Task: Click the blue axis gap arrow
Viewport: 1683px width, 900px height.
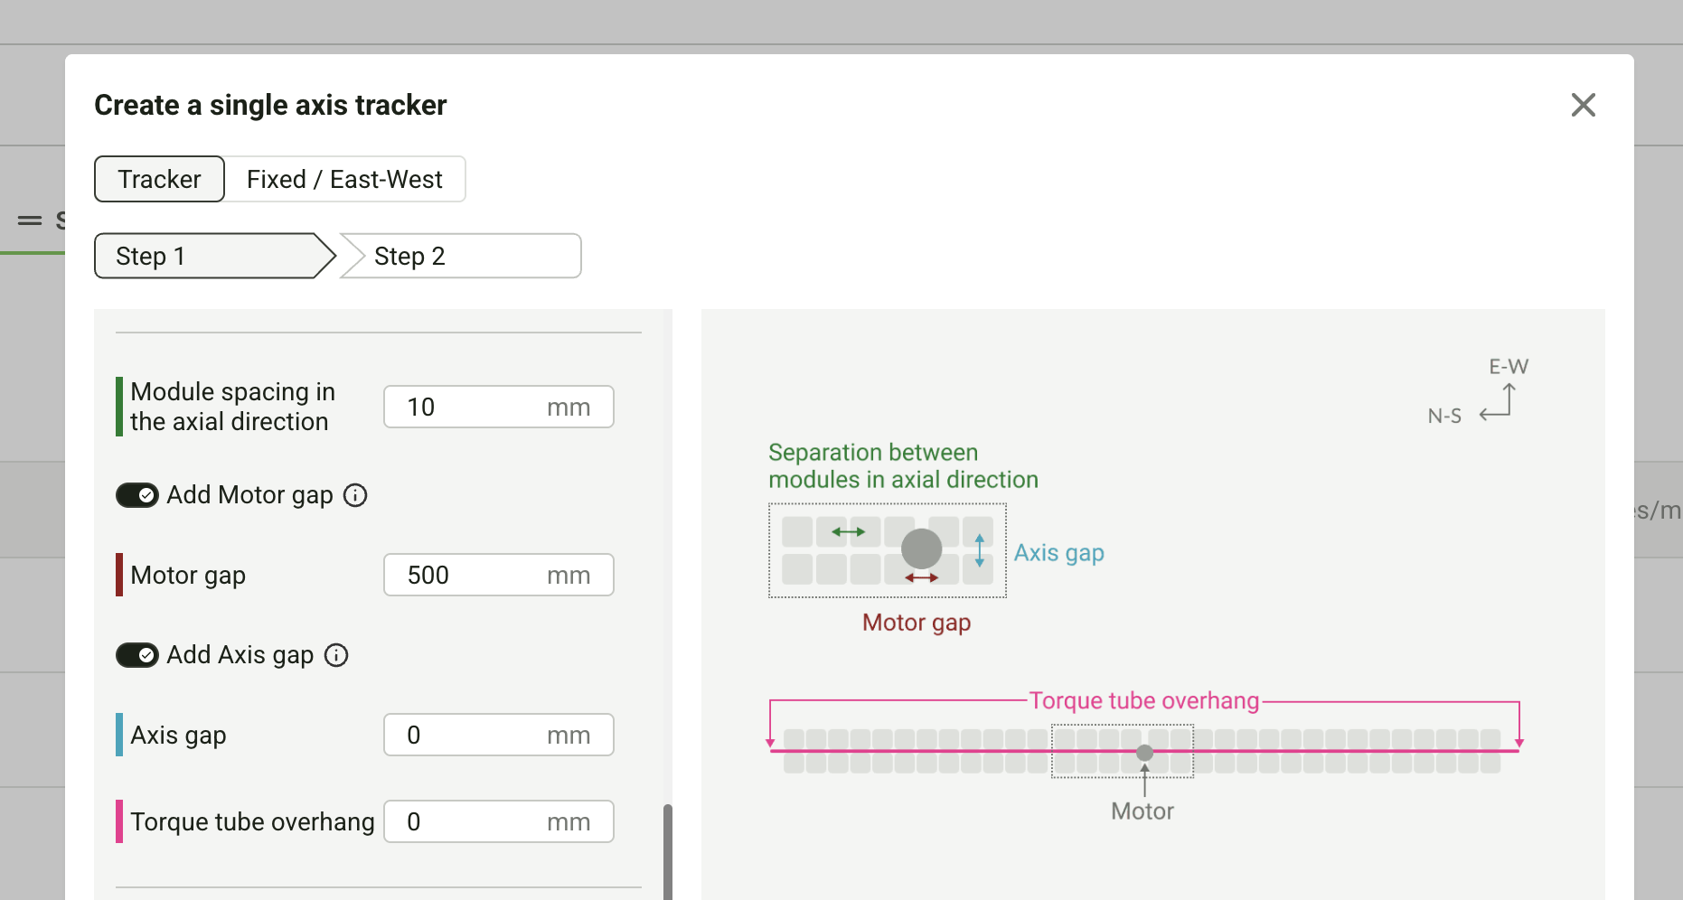Action: tap(980, 550)
